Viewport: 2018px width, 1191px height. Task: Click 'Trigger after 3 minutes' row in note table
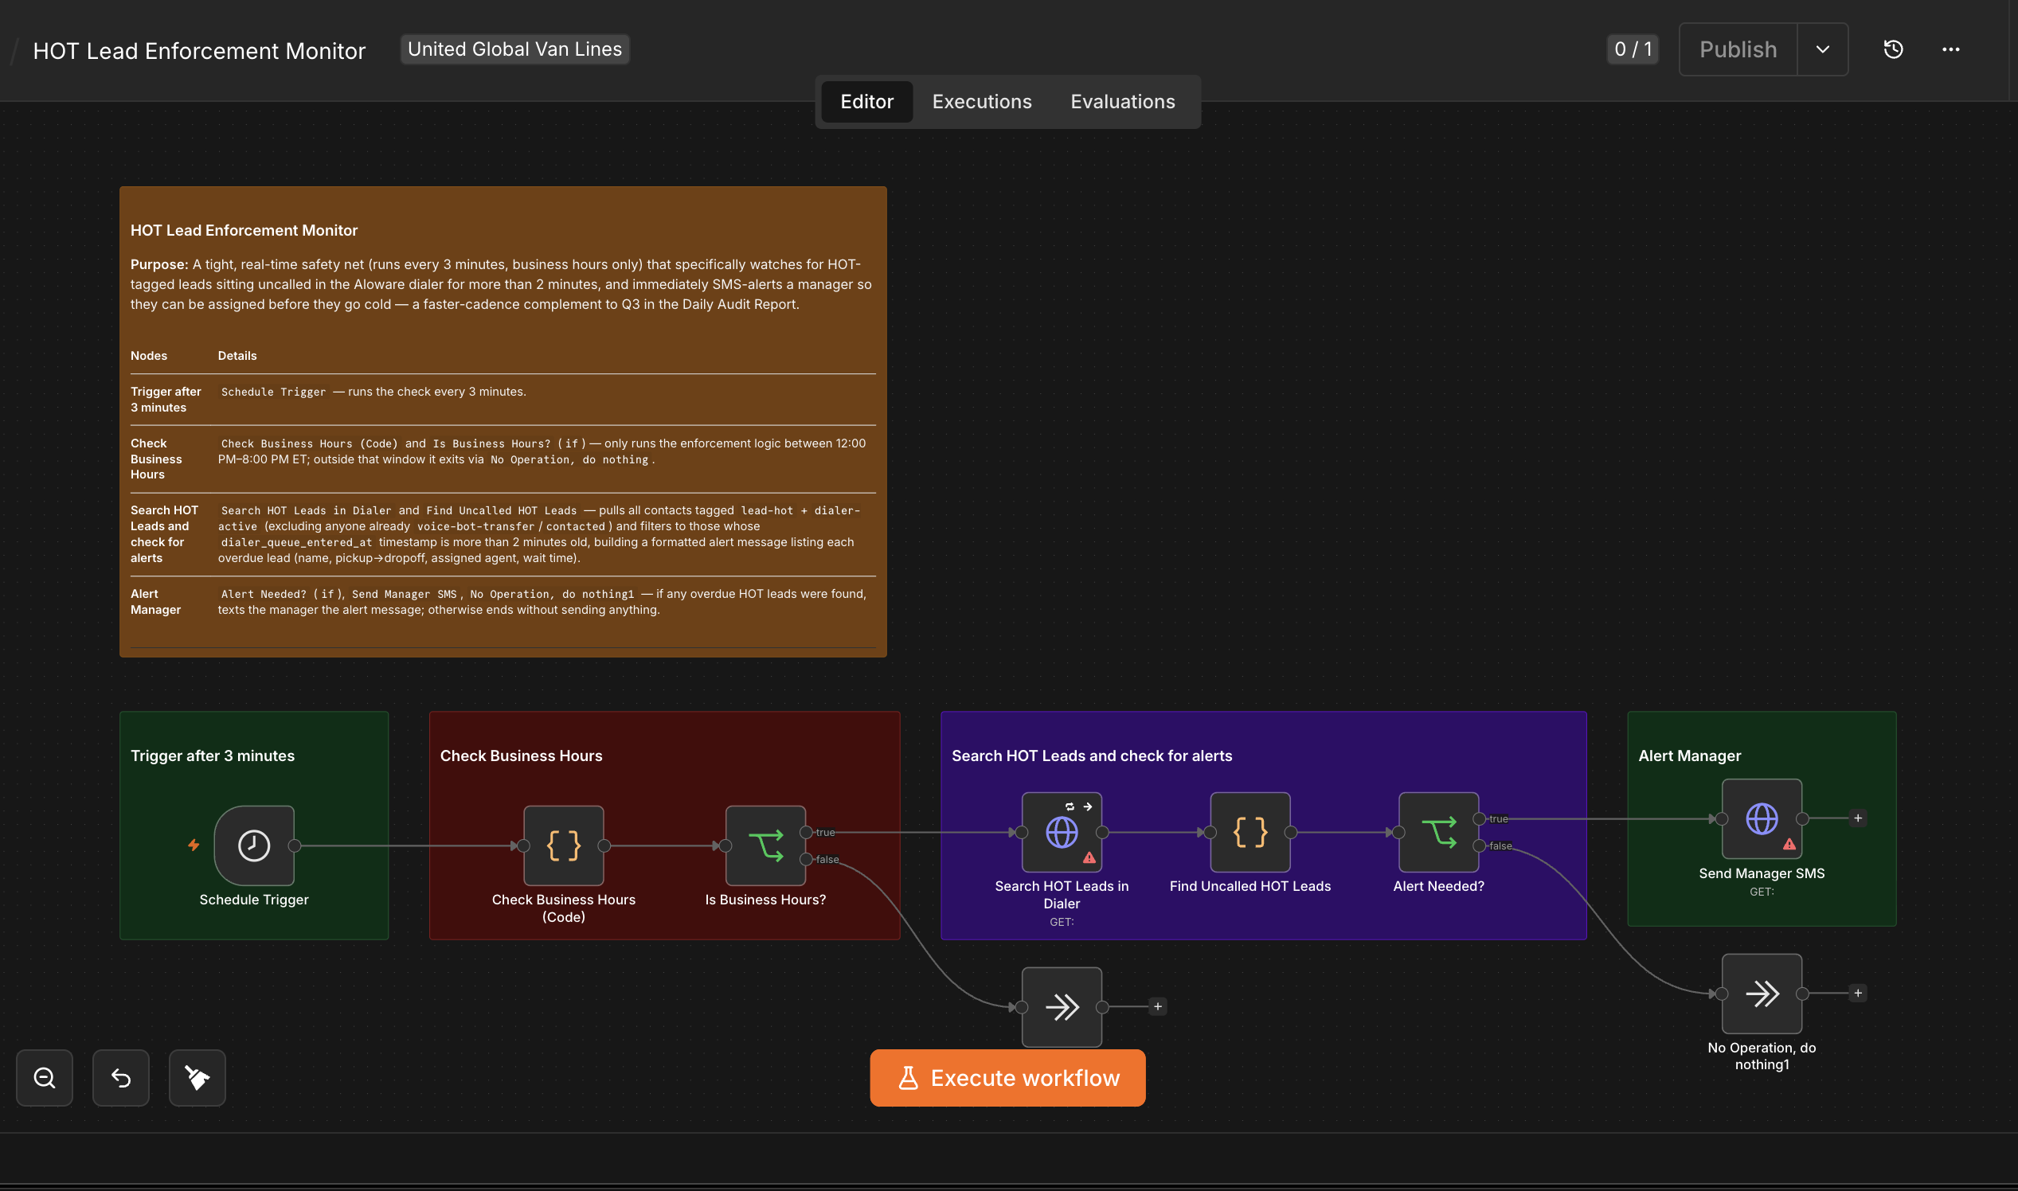503,399
